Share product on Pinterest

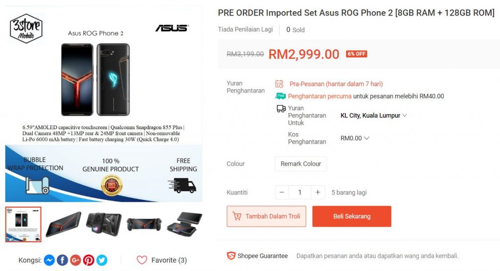click(x=89, y=260)
